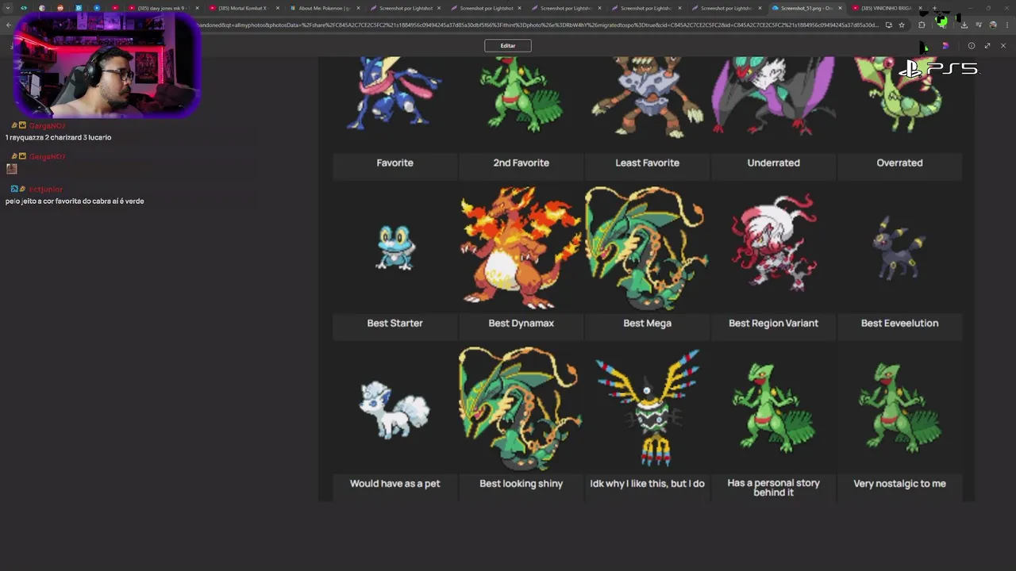The width and height of the screenshot is (1016, 571).
Task: Close the '(385) VINICINHO BRIGA' tab
Action: coord(920,8)
